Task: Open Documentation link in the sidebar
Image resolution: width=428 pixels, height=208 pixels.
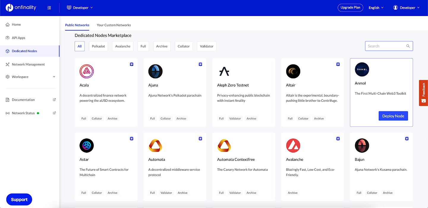Action: tap(23, 100)
